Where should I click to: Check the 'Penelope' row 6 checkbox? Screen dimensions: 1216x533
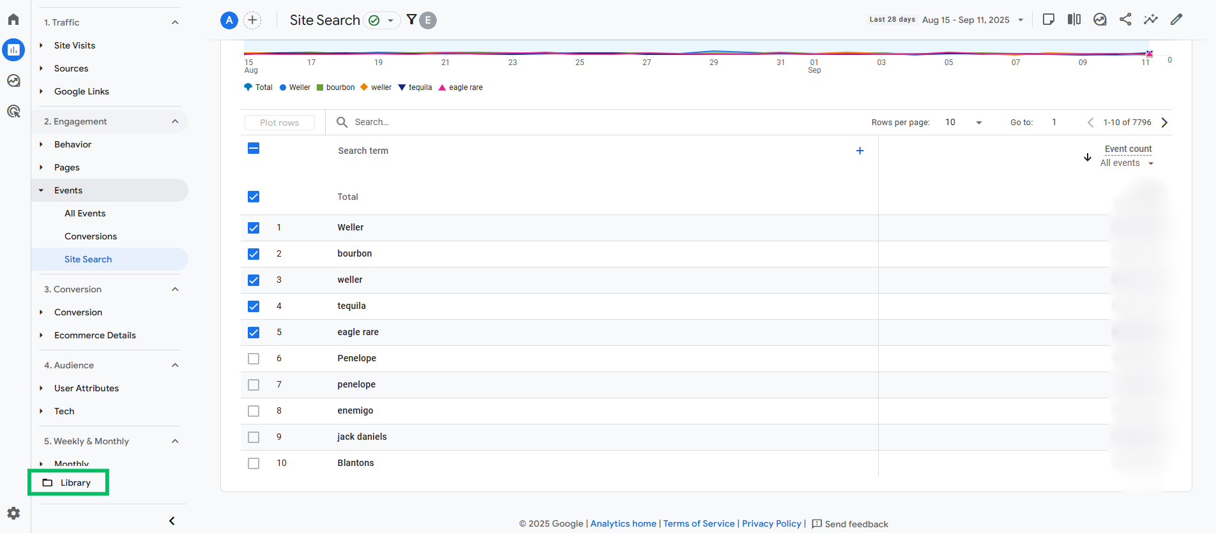254,359
